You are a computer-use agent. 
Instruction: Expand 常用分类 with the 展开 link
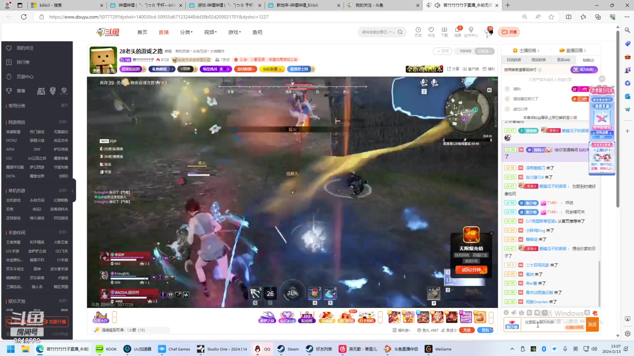tap(64, 105)
